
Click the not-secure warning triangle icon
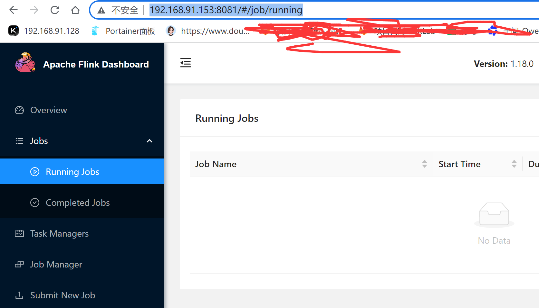pyautogui.click(x=101, y=11)
